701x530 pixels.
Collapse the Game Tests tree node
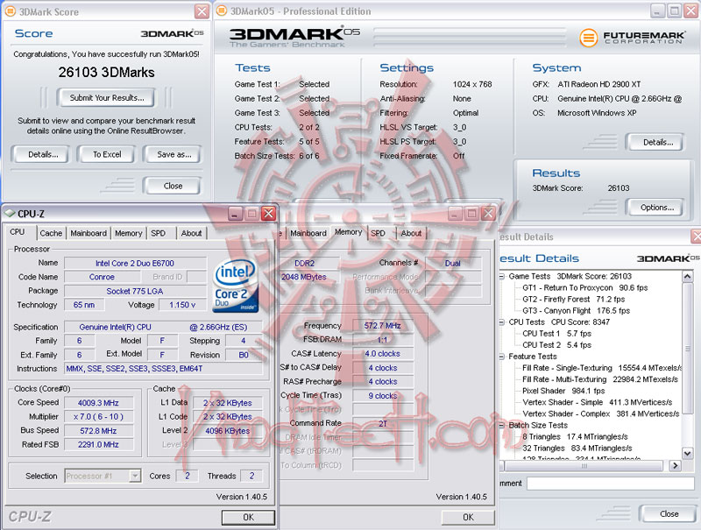click(502, 277)
